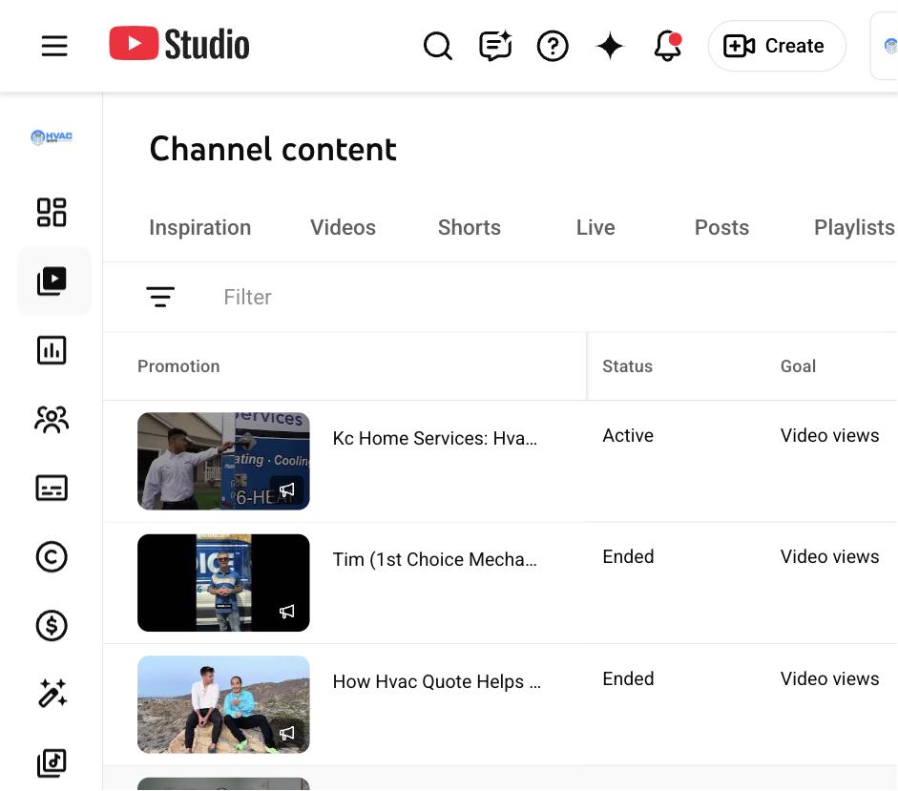Viewport: 898px width, 791px height.
Task: Switch to the Posts tab
Action: click(721, 227)
